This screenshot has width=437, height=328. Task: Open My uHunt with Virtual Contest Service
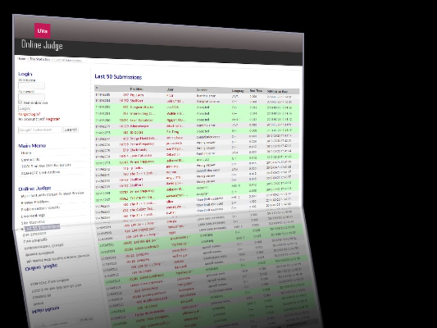pos(52,194)
